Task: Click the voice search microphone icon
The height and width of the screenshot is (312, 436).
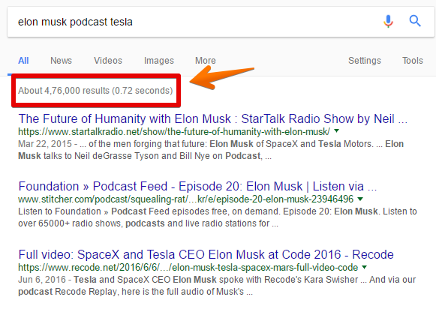Action: [388, 21]
